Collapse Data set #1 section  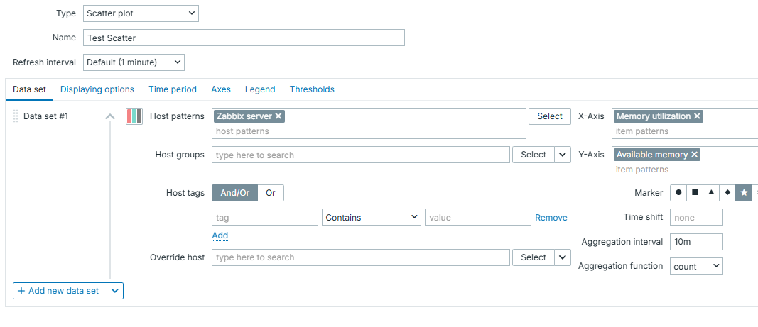(110, 117)
